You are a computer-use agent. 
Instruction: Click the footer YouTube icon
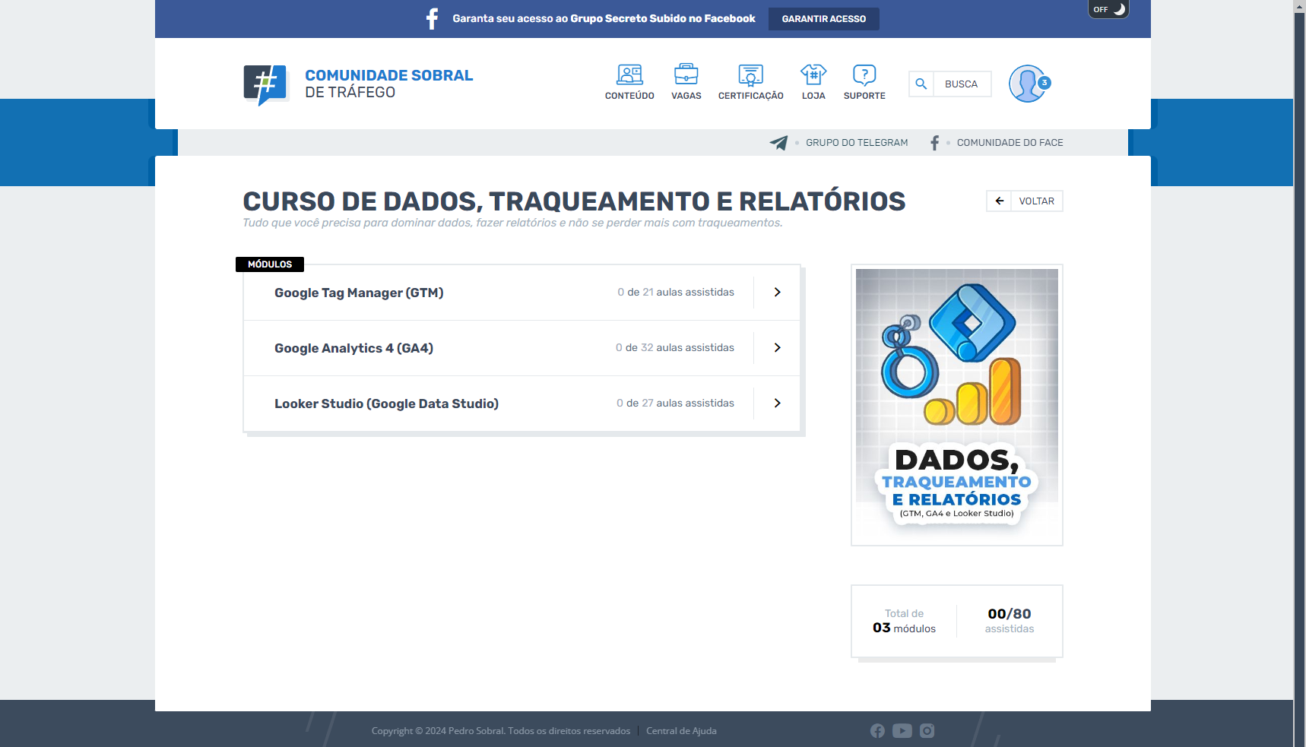902,730
